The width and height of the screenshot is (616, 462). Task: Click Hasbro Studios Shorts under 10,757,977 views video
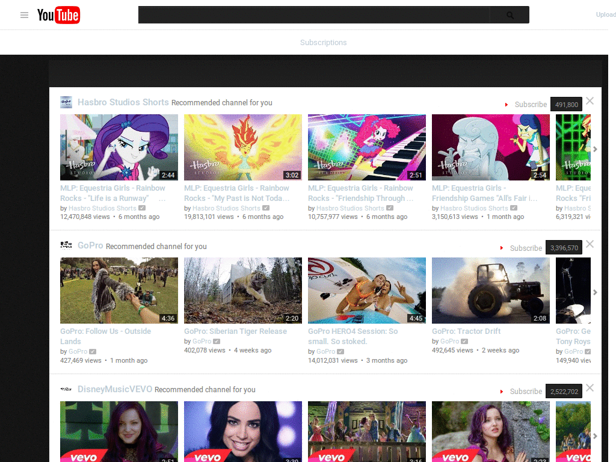pyautogui.click(x=350, y=208)
